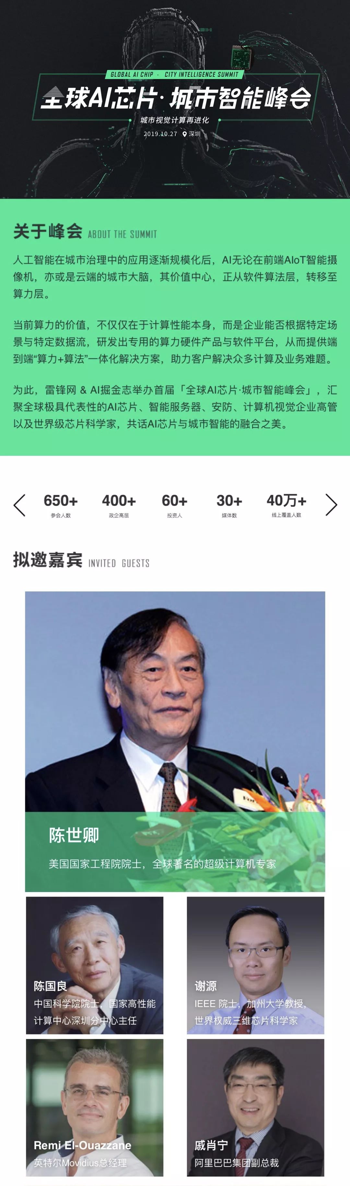
Task: Select the 40万+ online coverage statistic
Action: pyautogui.click(x=286, y=505)
